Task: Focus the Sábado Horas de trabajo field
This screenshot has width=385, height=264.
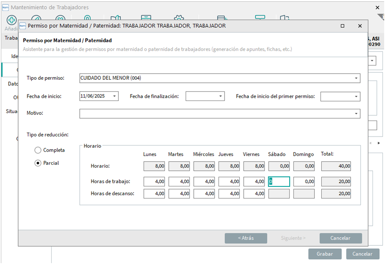Action: point(279,181)
